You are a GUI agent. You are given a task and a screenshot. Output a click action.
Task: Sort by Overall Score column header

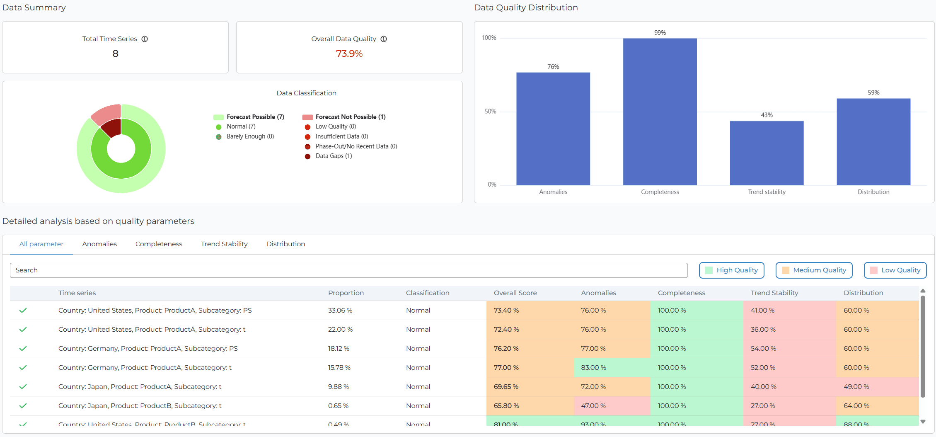pyautogui.click(x=515, y=293)
